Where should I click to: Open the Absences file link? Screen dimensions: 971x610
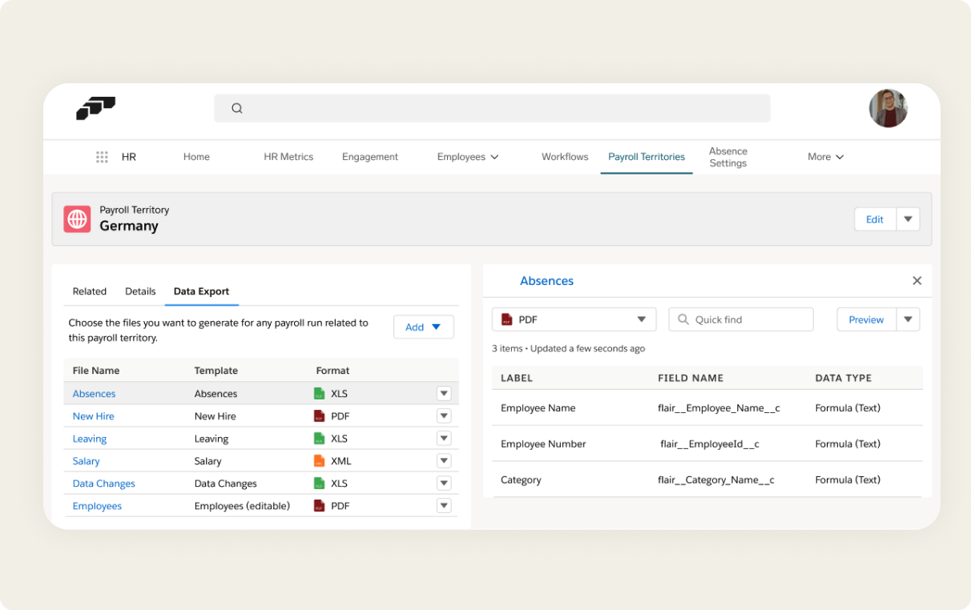[x=94, y=394]
